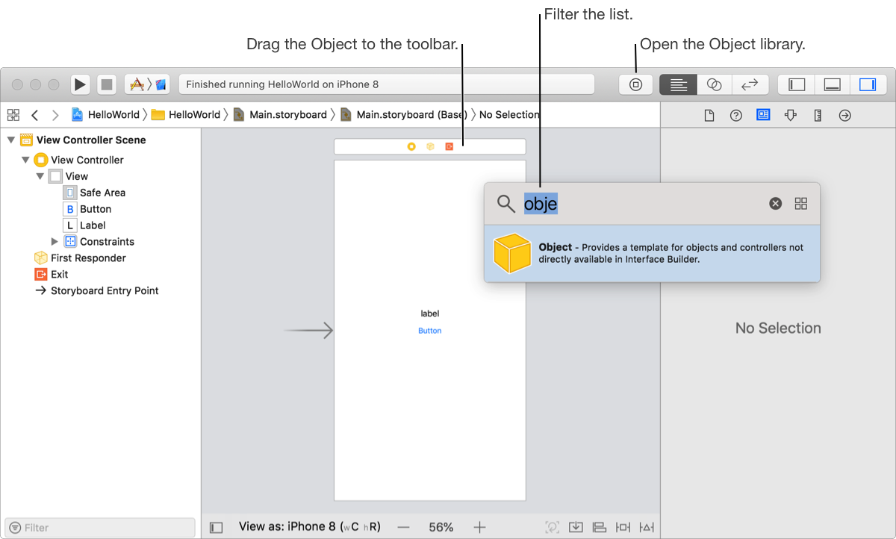The height and width of the screenshot is (539, 896).
Task: Toggle the Inspectors pane
Action: point(868,84)
